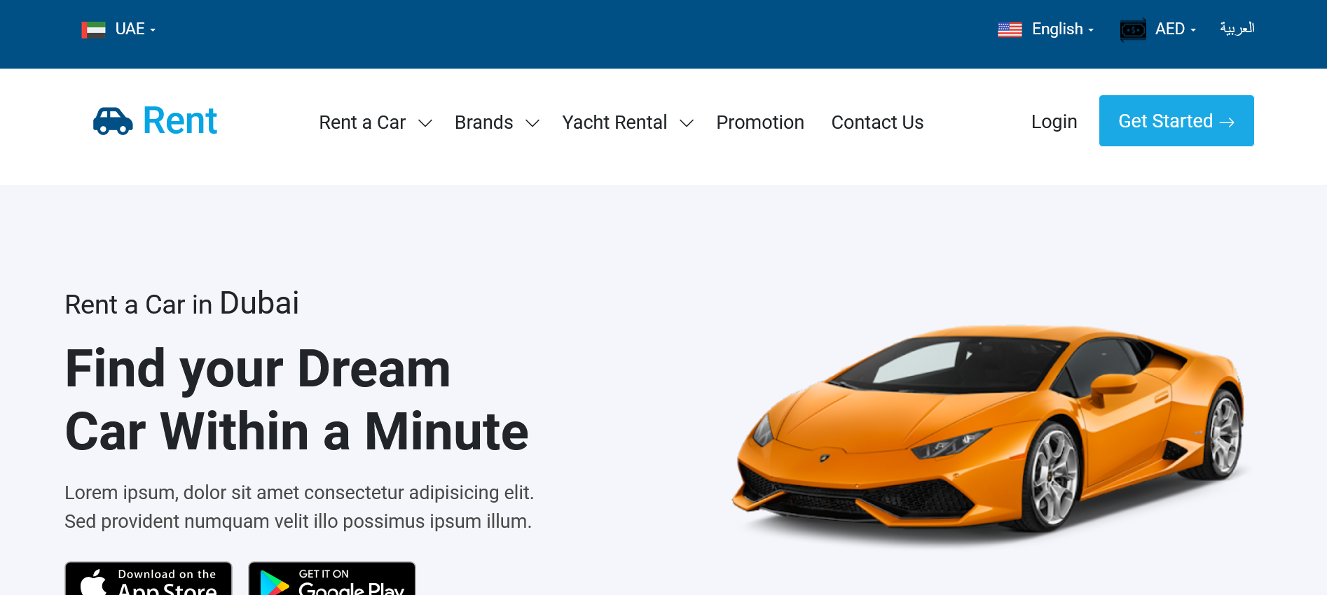Click the Lorem ipsum description paragraph
Image resolution: width=1327 pixels, height=595 pixels.
[299, 507]
